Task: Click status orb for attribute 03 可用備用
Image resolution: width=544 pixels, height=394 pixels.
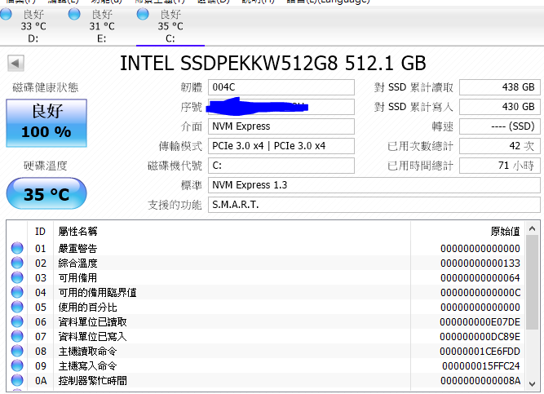Action: click(17, 277)
